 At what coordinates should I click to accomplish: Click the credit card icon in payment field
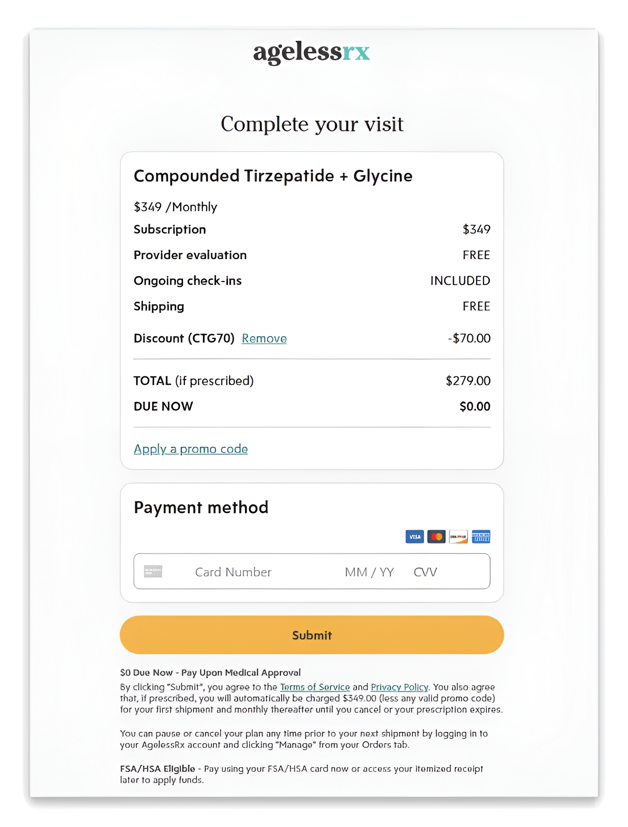pos(154,571)
